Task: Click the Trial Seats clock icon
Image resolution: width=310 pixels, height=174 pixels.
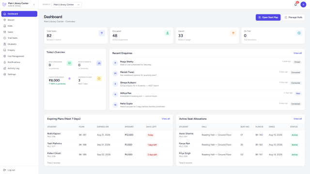Action: (5, 38)
